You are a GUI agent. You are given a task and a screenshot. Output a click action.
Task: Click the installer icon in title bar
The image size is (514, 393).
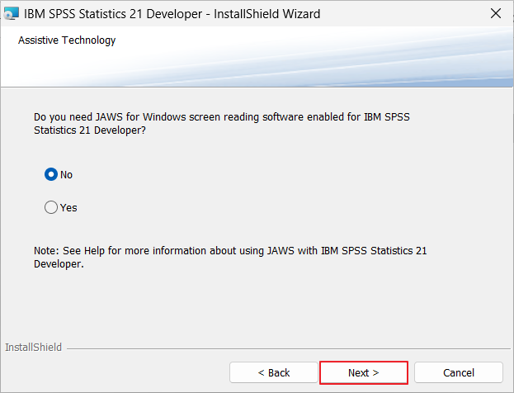tap(12, 14)
